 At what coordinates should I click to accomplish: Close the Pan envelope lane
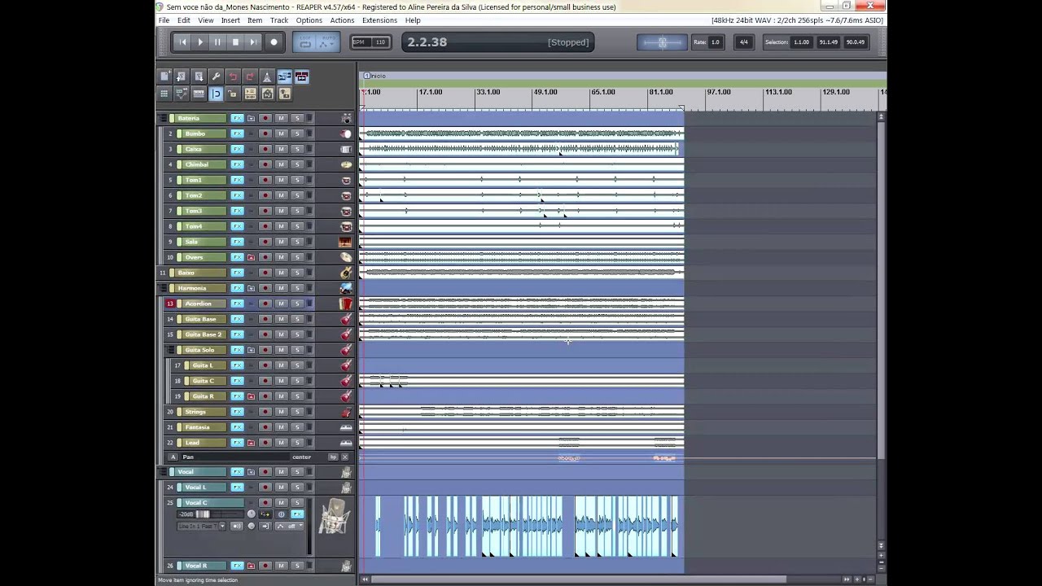345,457
